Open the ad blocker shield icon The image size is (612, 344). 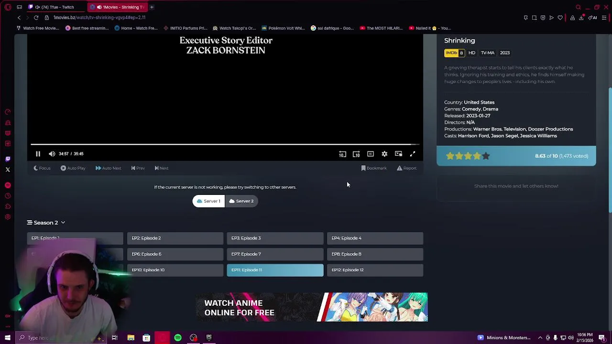point(543,18)
